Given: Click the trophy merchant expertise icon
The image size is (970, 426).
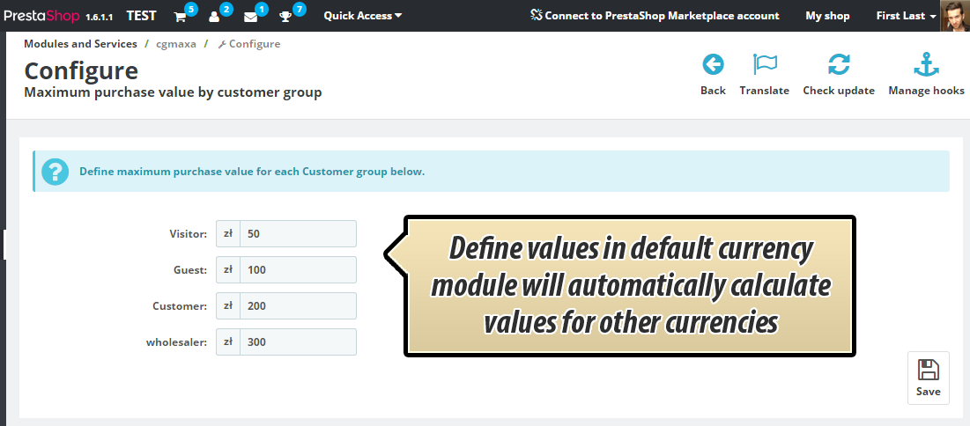Looking at the screenshot, I should click(x=286, y=16).
